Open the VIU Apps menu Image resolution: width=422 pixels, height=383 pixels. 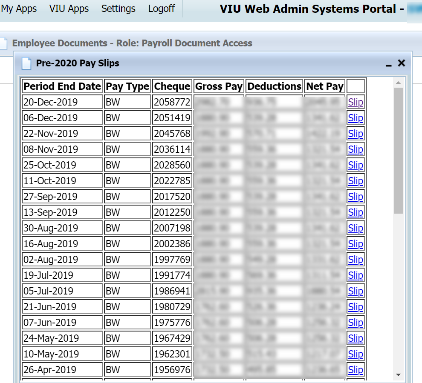click(x=69, y=9)
